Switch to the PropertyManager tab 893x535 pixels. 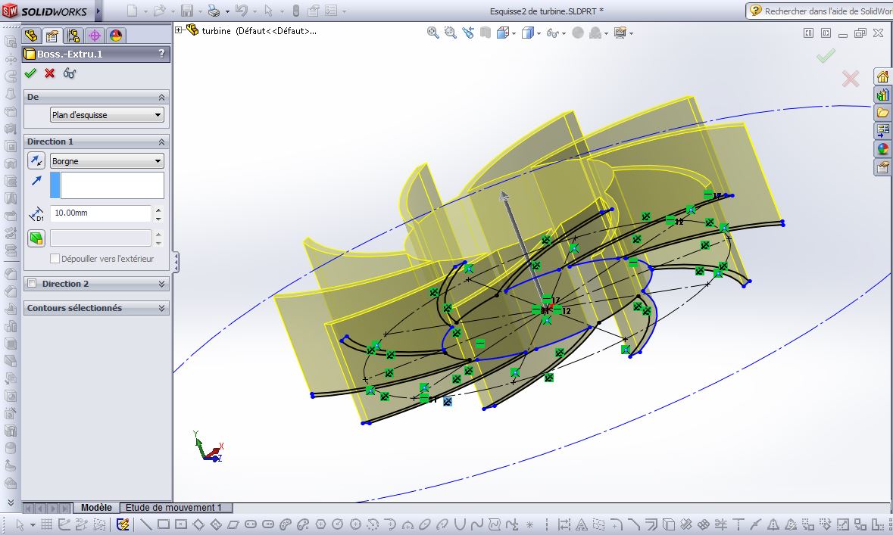coord(52,36)
